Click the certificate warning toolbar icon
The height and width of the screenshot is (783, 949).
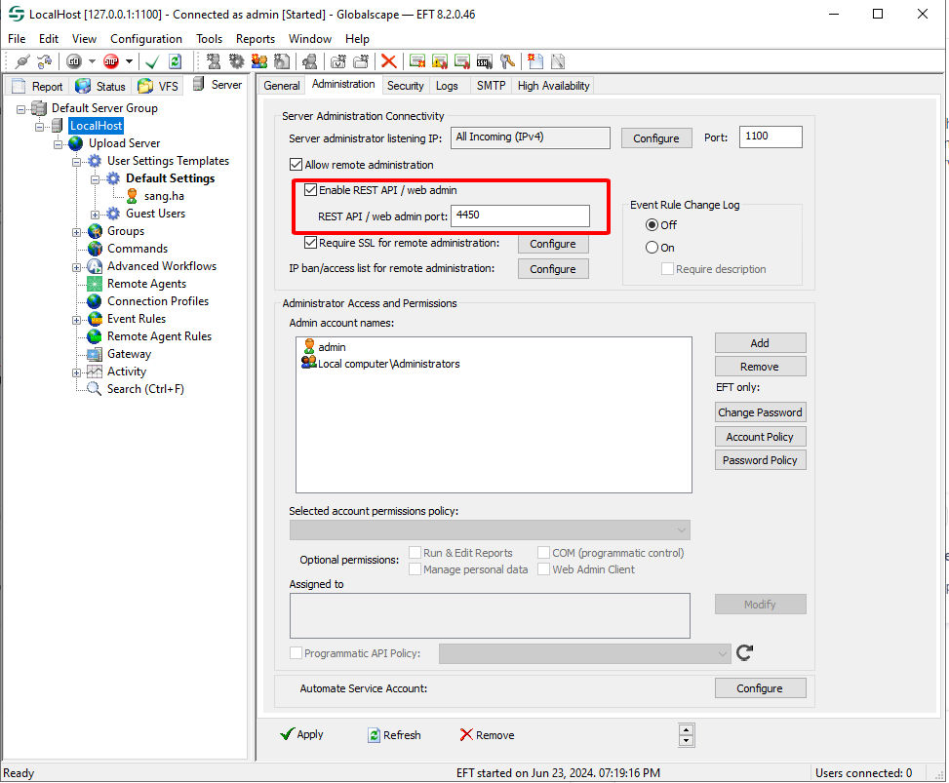click(x=440, y=61)
